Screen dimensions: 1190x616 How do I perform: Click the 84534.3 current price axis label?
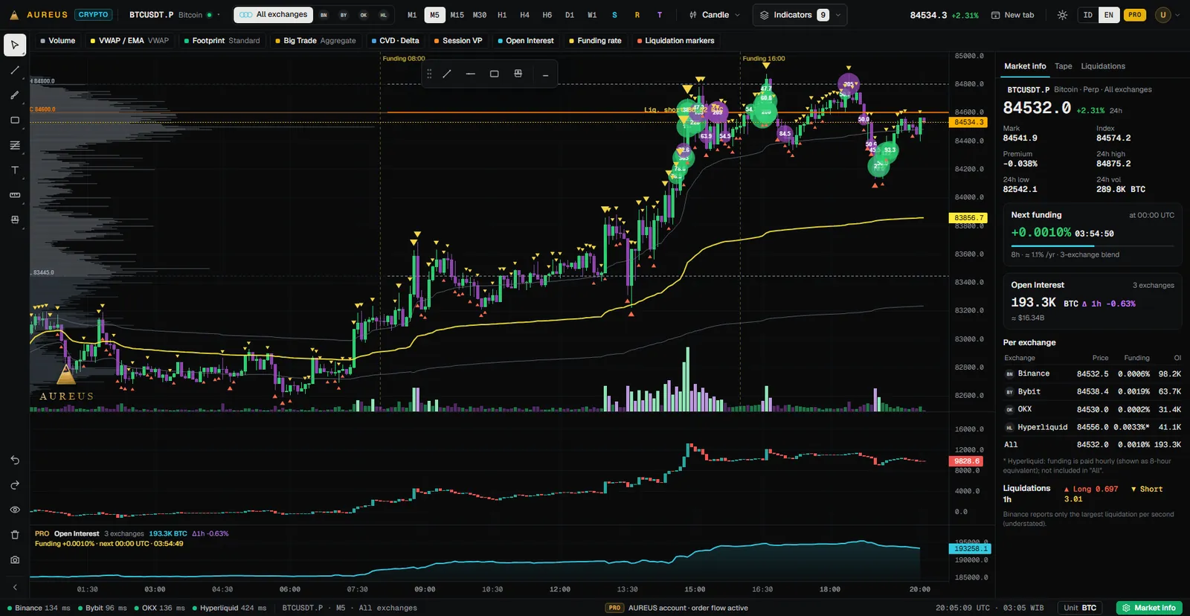click(x=968, y=122)
